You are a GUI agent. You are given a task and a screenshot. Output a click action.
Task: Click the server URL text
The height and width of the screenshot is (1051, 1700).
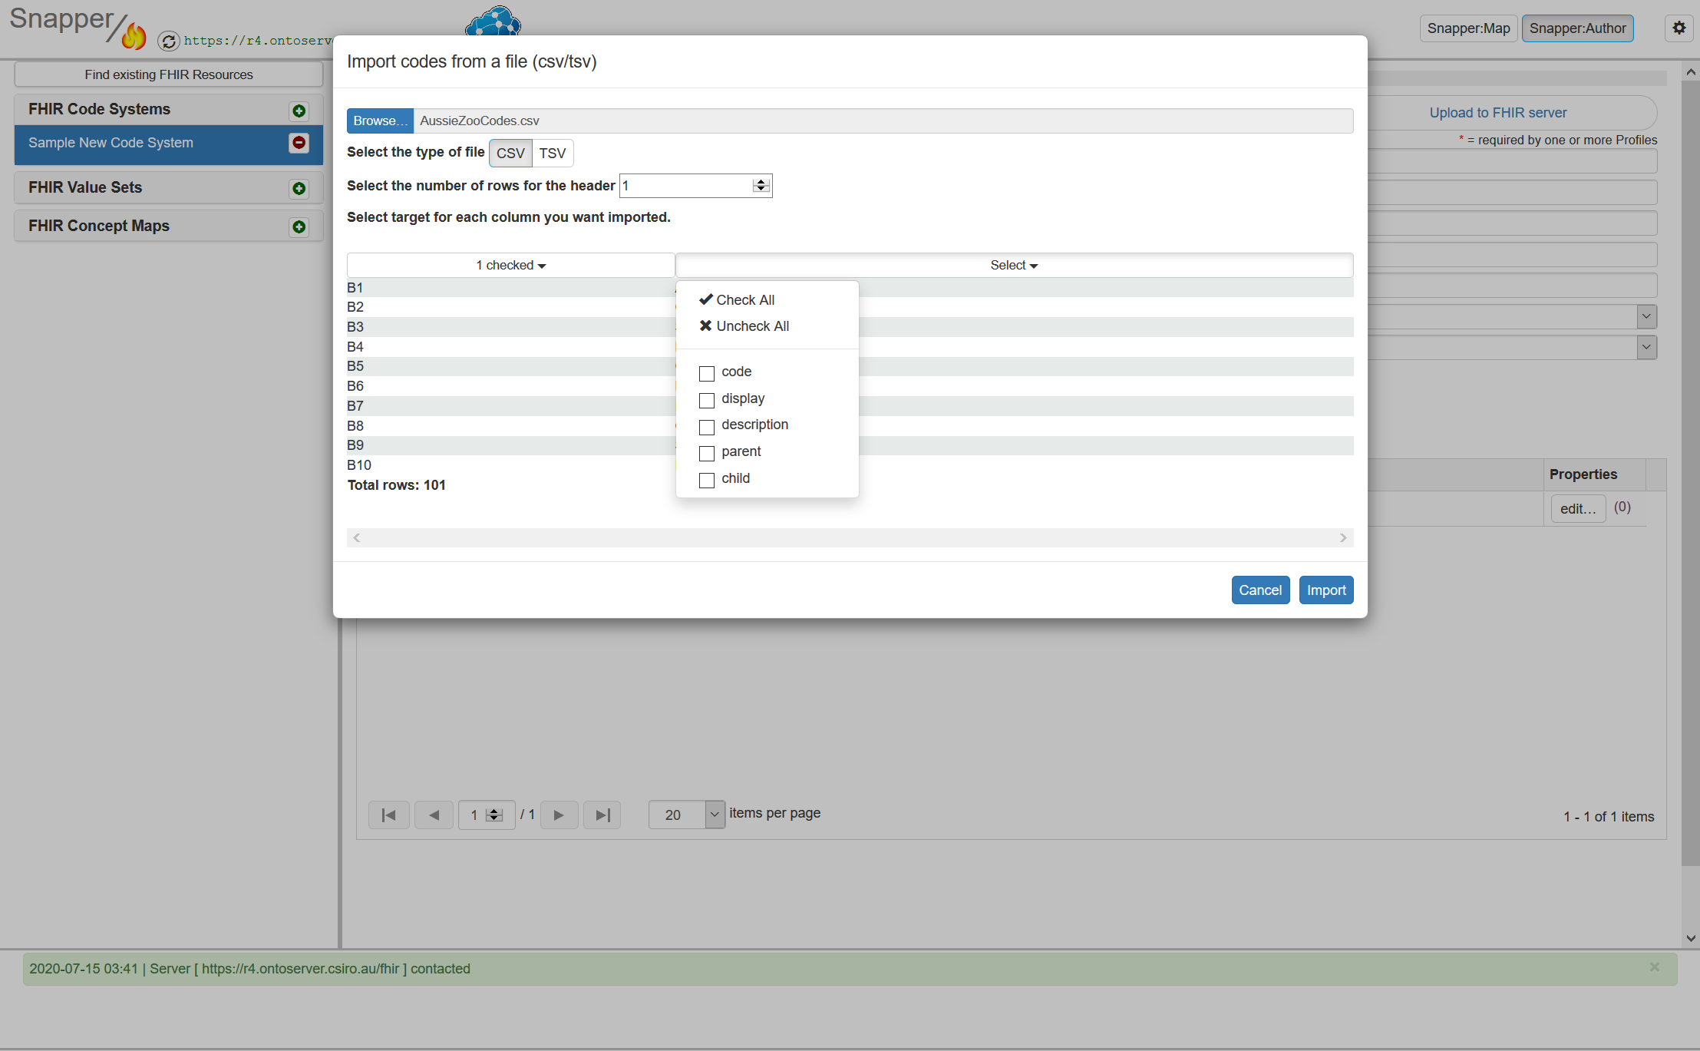(x=258, y=41)
